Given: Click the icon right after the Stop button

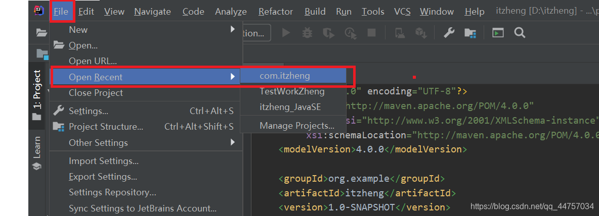Looking at the screenshot, I should (400, 33).
